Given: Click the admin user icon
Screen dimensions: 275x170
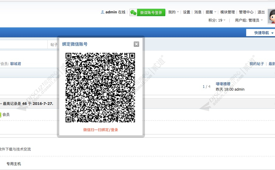Looking at the screenshot, I should coord(103,12).
